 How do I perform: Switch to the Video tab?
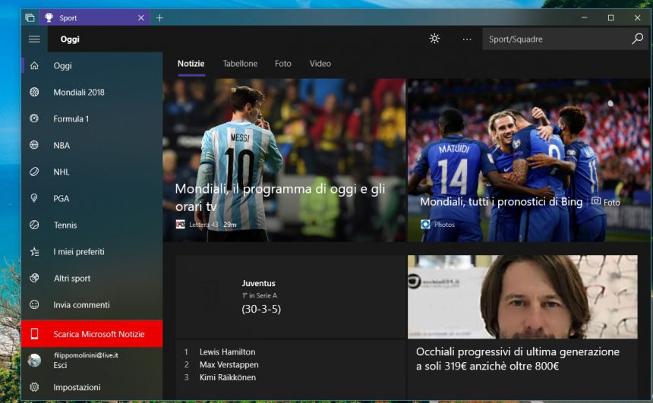pos(320,64)
